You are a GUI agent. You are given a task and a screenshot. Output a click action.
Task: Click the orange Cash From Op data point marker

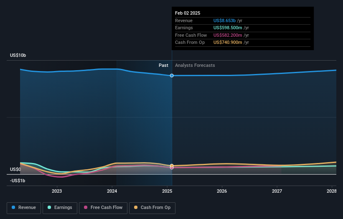tap(172, 166)
